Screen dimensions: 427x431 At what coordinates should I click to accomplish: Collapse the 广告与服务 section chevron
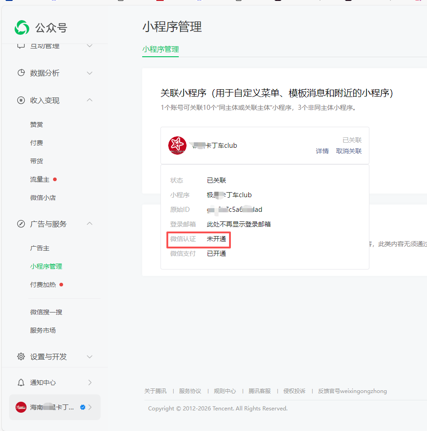tap(90, 223)
